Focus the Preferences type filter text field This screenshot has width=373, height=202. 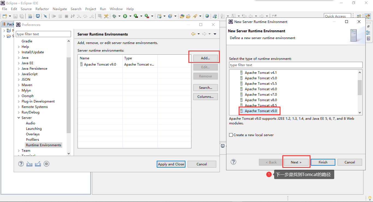[x=43, y=34]
